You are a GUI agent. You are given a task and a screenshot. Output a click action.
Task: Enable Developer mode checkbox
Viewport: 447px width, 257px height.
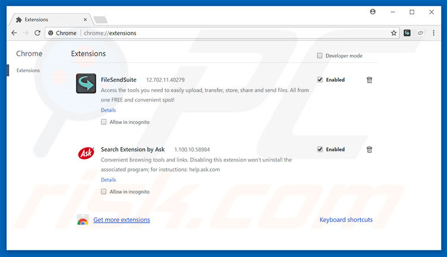pos(320,55)
